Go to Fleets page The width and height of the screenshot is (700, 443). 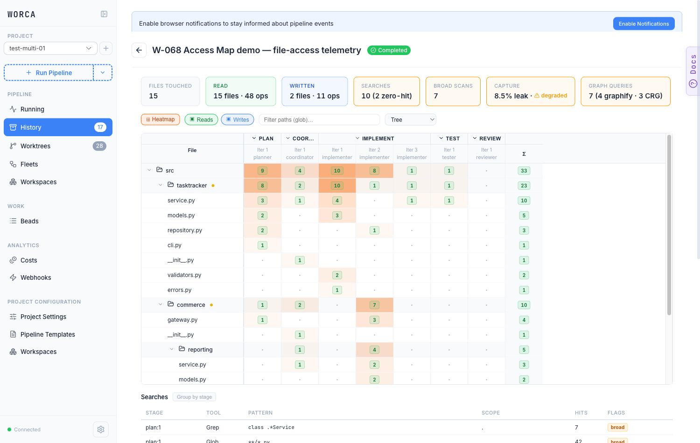(x=58, y=164)
